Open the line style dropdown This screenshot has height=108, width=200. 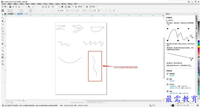(x=78, y=10)
